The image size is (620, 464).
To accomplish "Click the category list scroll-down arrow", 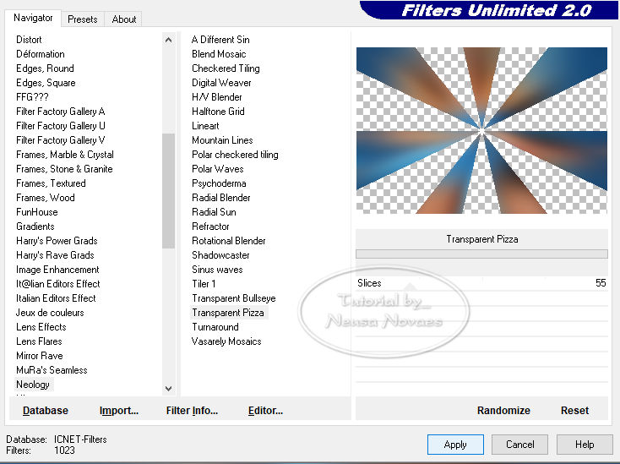I will [168, 389].
